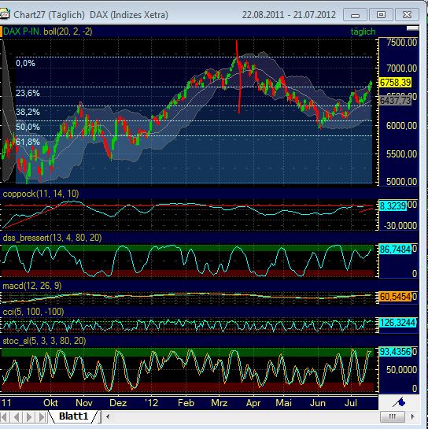Screen dimensions: 428x429
Task: Select the stoc_sl(5, 3, 3, 80, 20) label
Action: coord(44,341)
